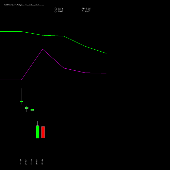The height and width of the screenshot is (170, 170).
Task: Click the '28 Apr' date label
Action: point(31,162)
